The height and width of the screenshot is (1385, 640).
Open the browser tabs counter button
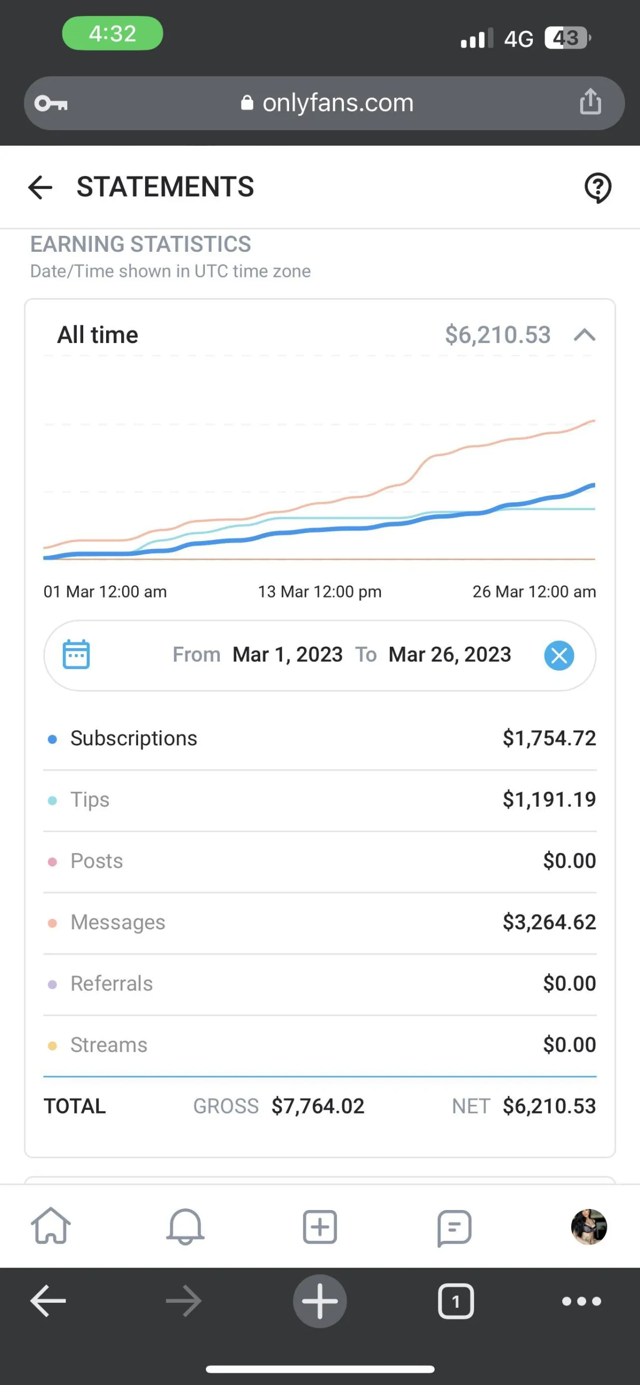point(455,1301)
